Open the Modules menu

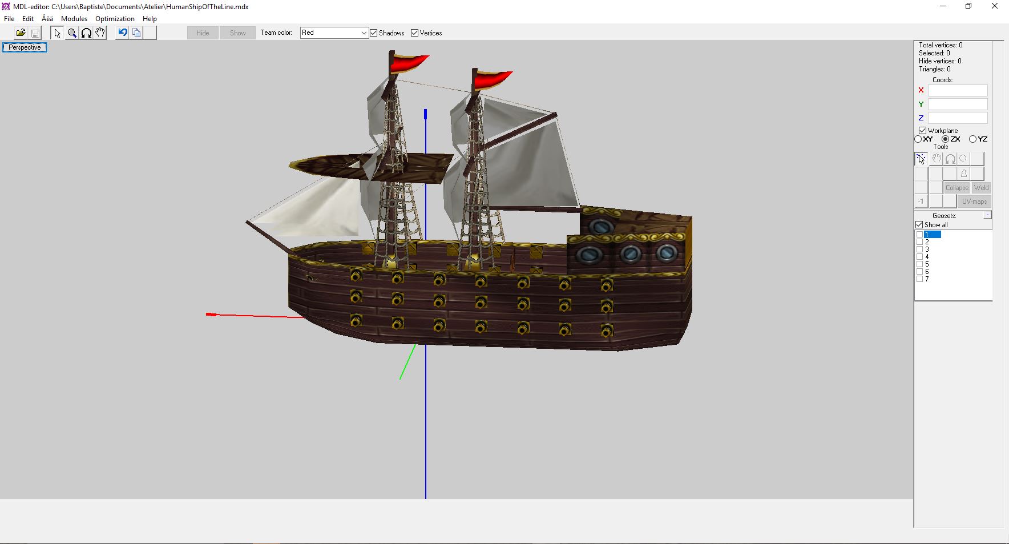tap(74, 19)
